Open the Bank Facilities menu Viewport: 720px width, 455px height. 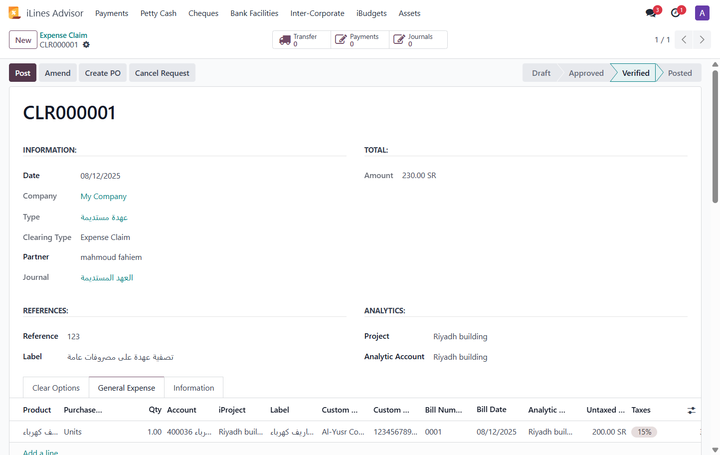(254, 13)
